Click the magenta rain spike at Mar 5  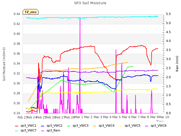(116, 81)
